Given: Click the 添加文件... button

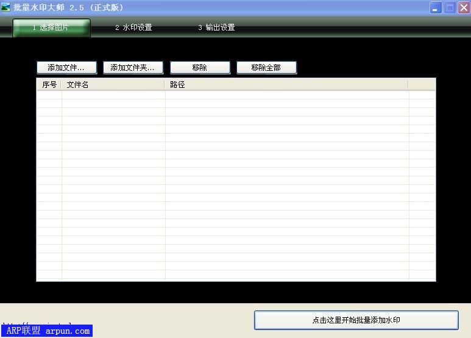Looking at the screenshot, I should click(x=66, y=68).
